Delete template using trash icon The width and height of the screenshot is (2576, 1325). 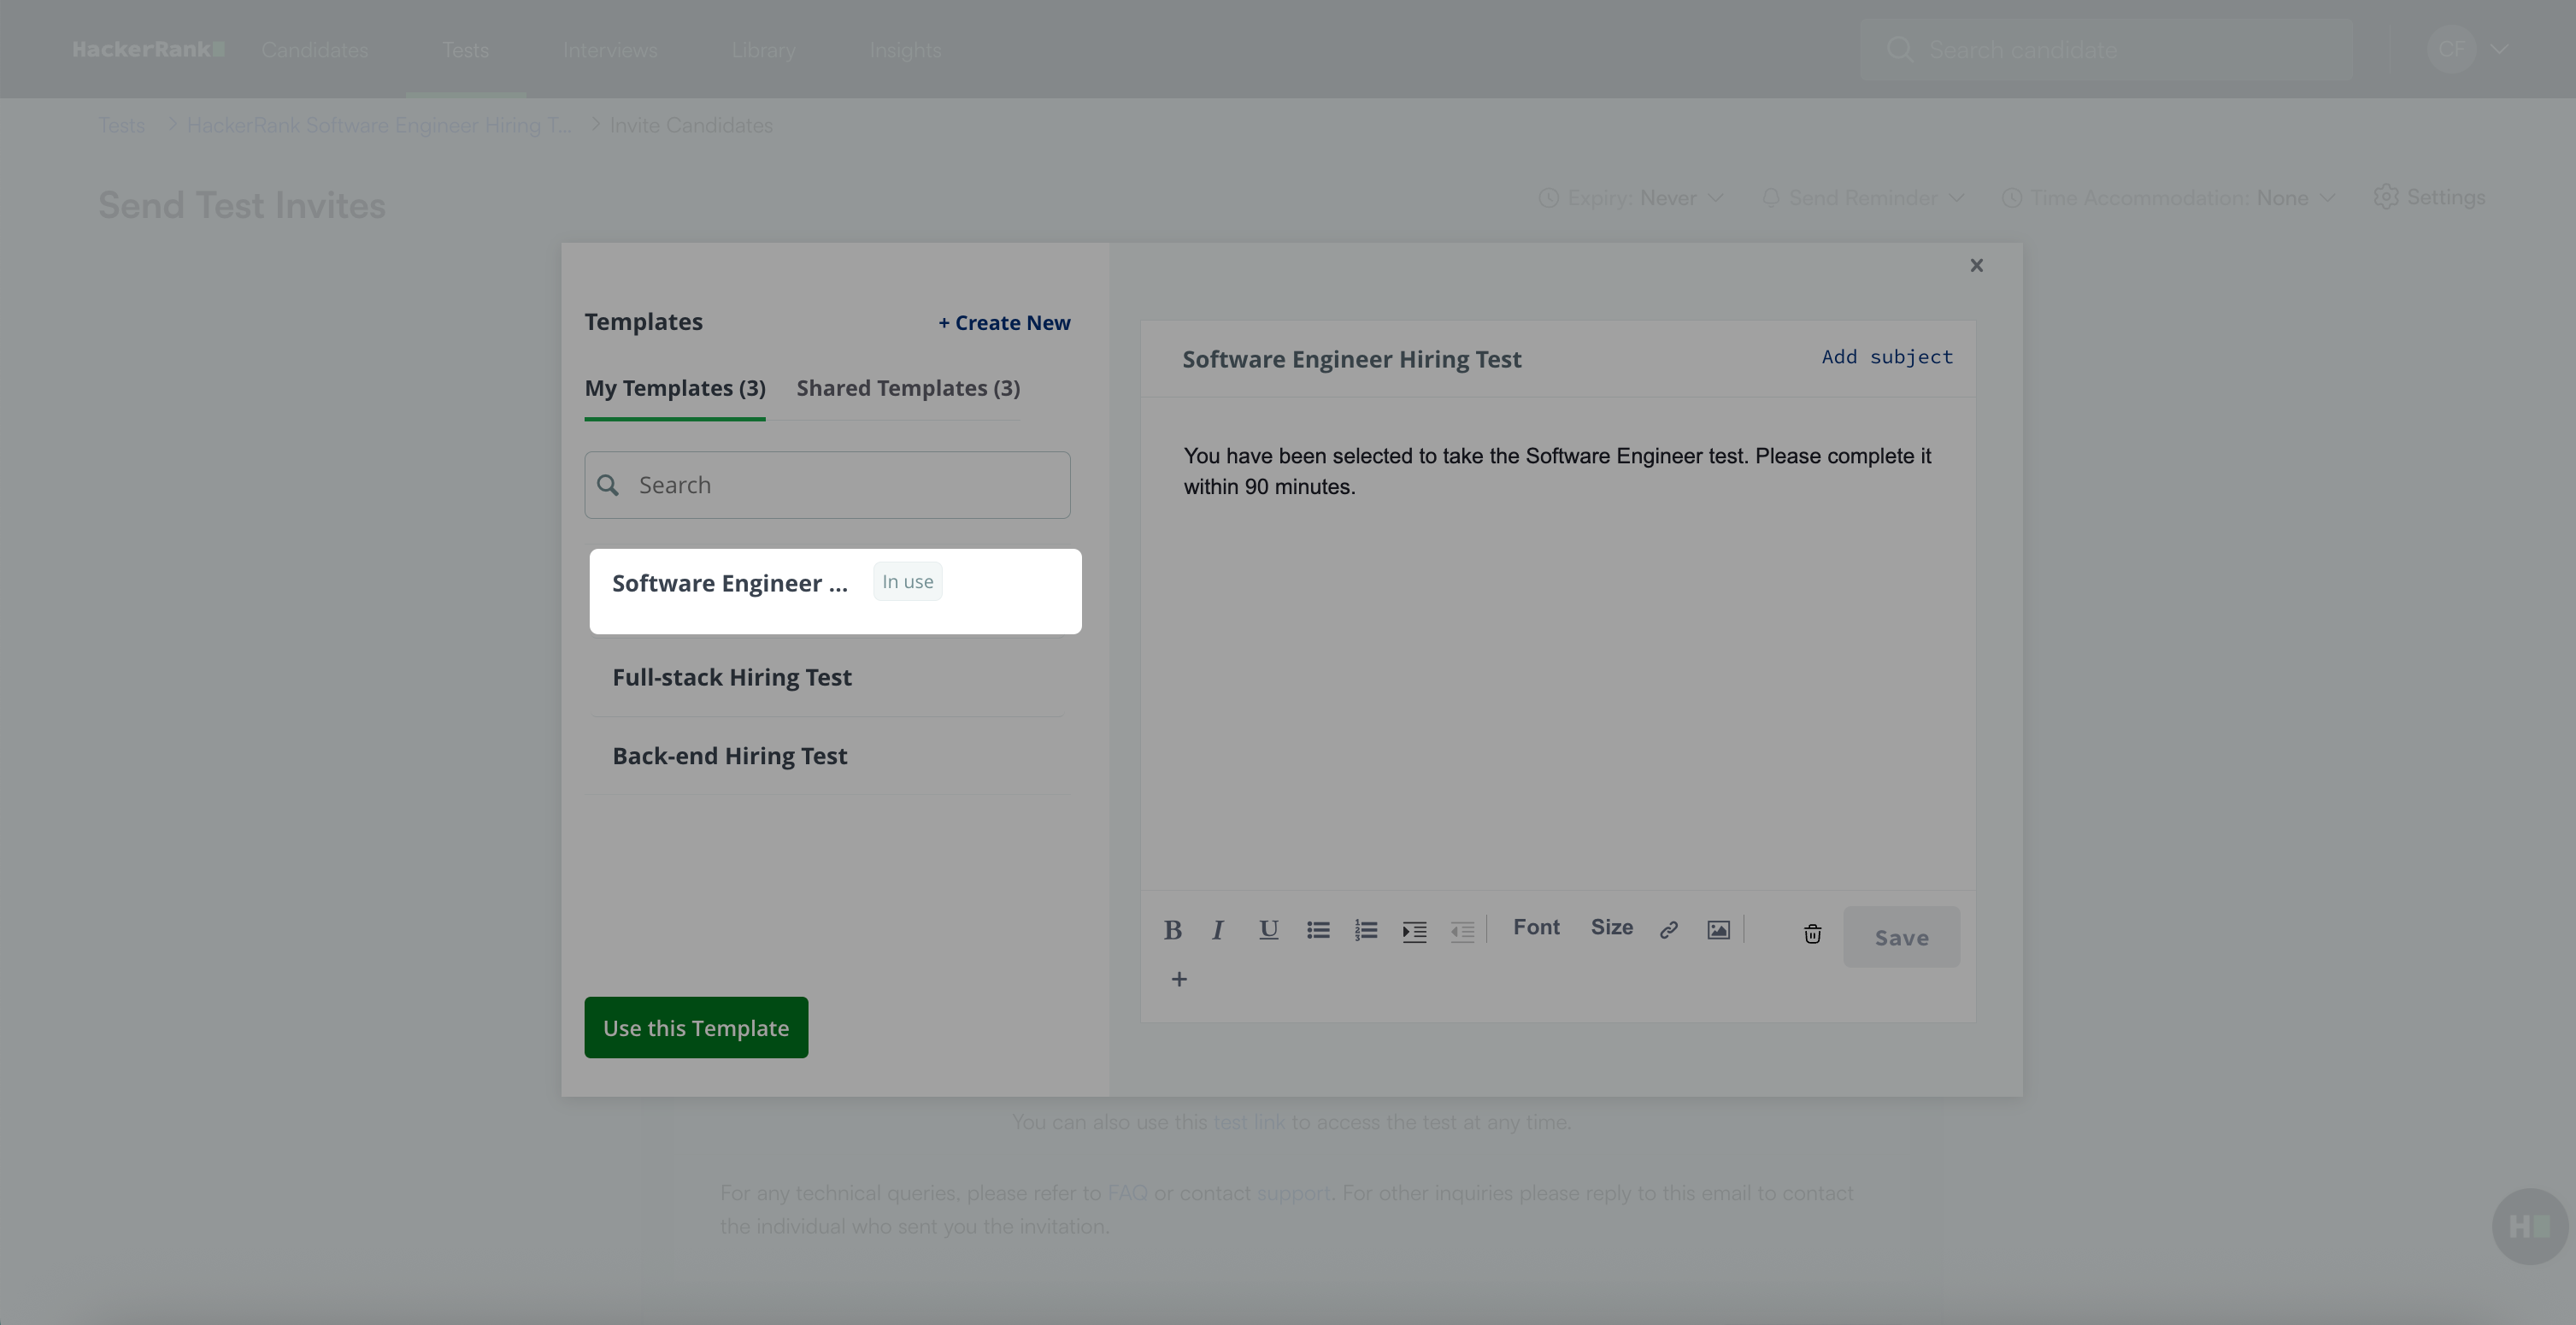click(x=1812, y=934)
